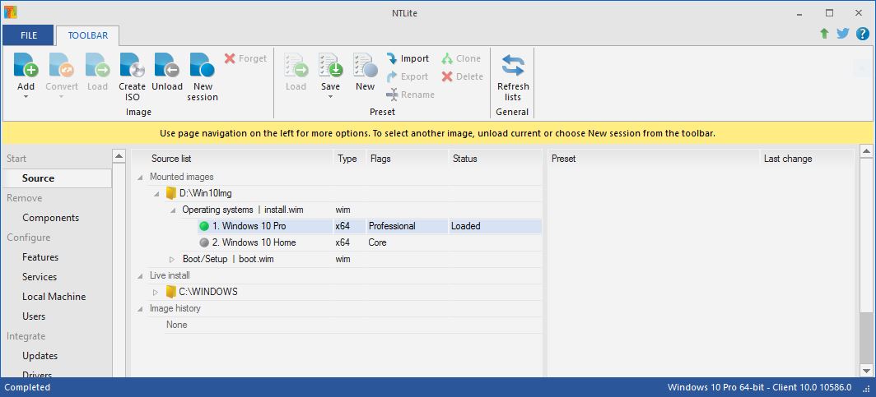Click the Convert image icon
The height and width of the screenshot is (397, 876).
pyautogui.click(x=62, y=65)
